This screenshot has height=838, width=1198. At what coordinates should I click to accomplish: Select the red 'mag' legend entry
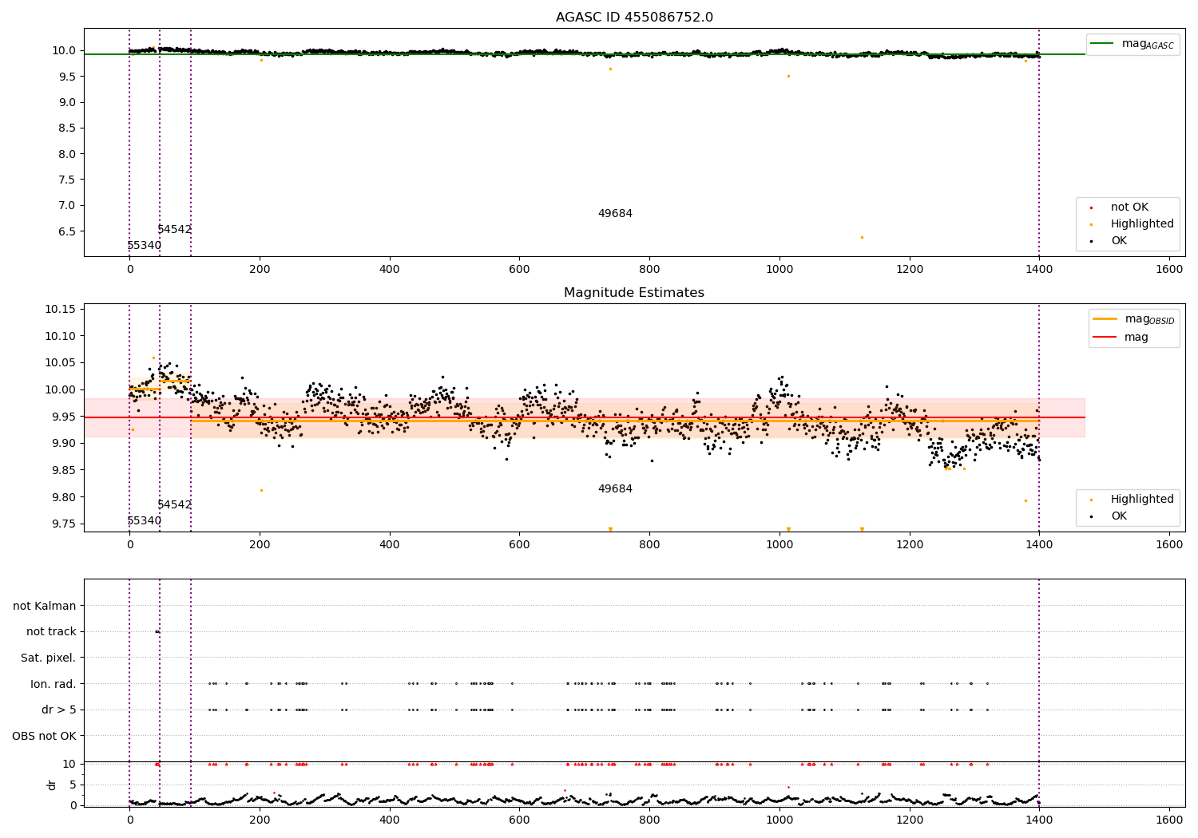tap(1121, 337)
